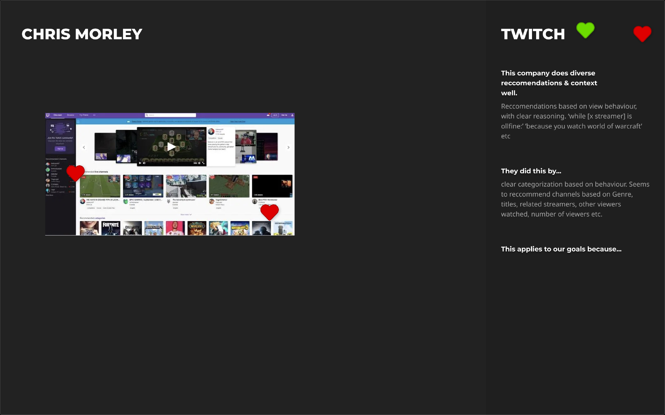Go to previous featured stream with left arrow

point(84,147)
